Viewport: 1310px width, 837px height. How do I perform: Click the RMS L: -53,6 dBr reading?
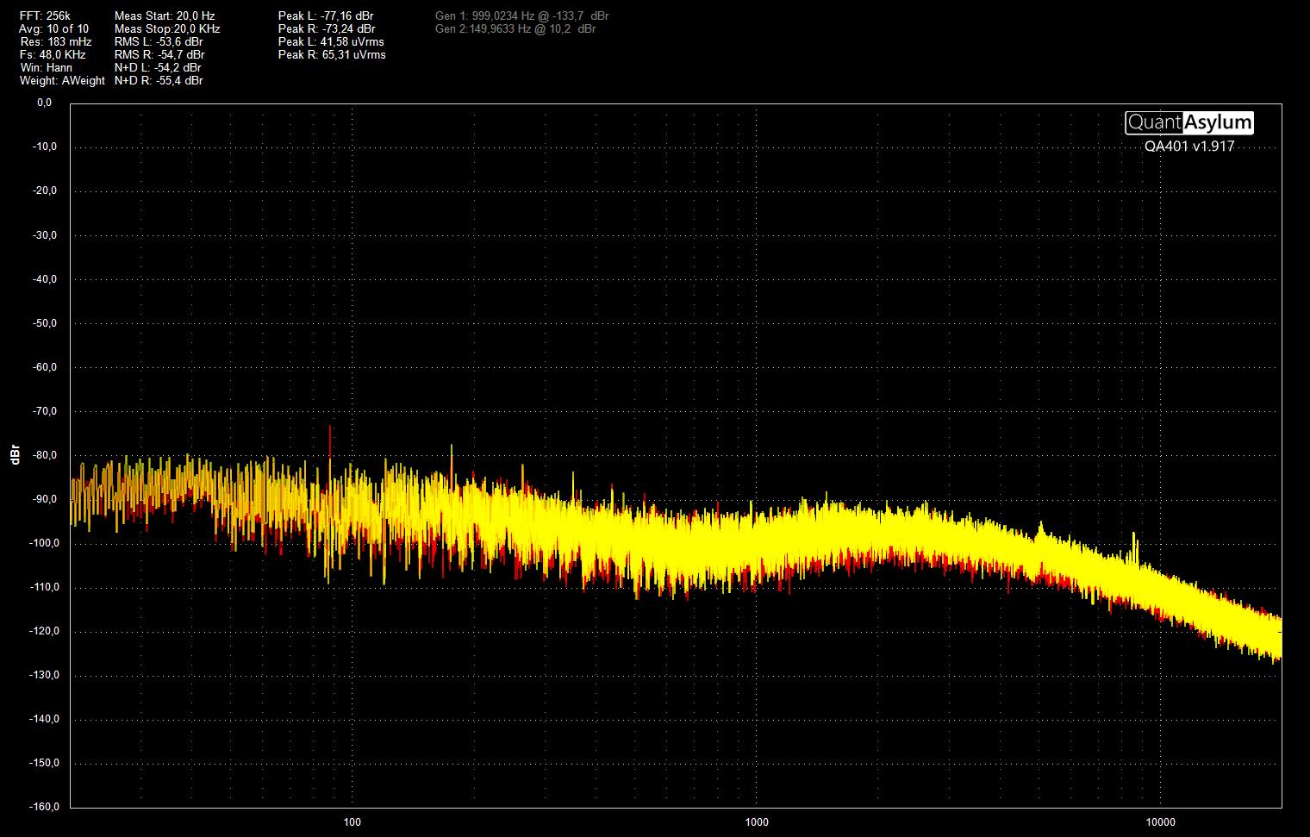159,41
